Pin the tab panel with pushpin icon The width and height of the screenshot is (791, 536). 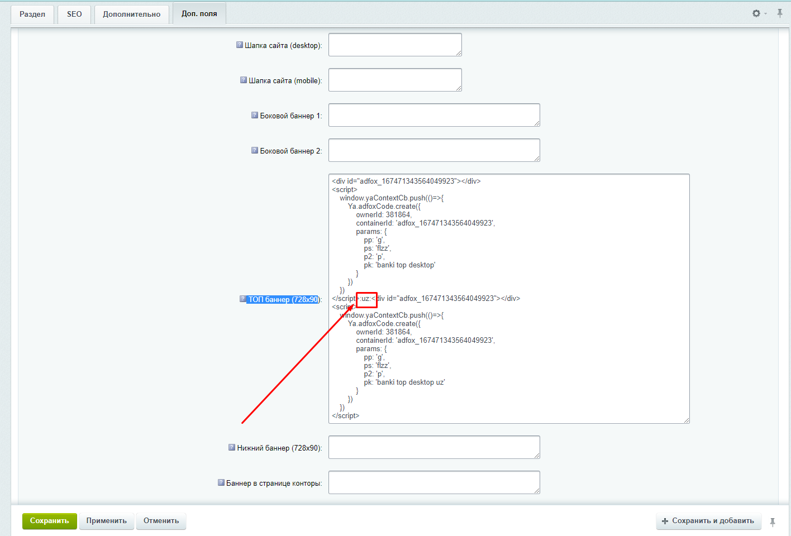(780, 13)
